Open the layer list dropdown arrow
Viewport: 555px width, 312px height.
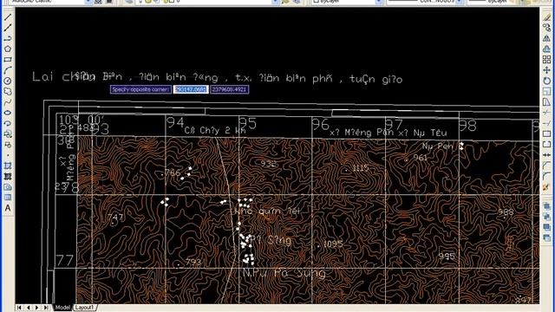pyautogui.click(x=275, y=2)
